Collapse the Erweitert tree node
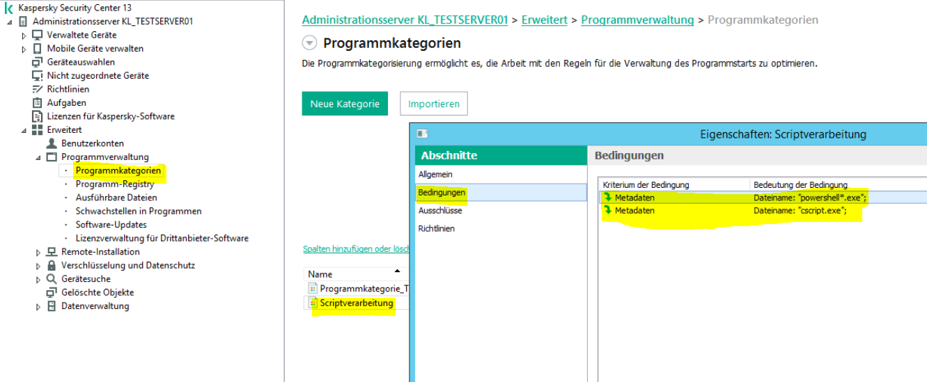 click(x=24, y=131)
